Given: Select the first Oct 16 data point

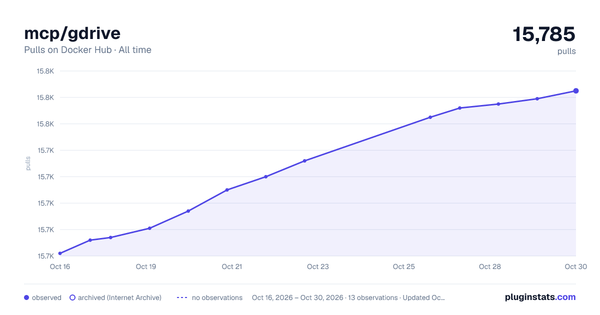Looking at the screenshot, I should (x=60, y=253).
